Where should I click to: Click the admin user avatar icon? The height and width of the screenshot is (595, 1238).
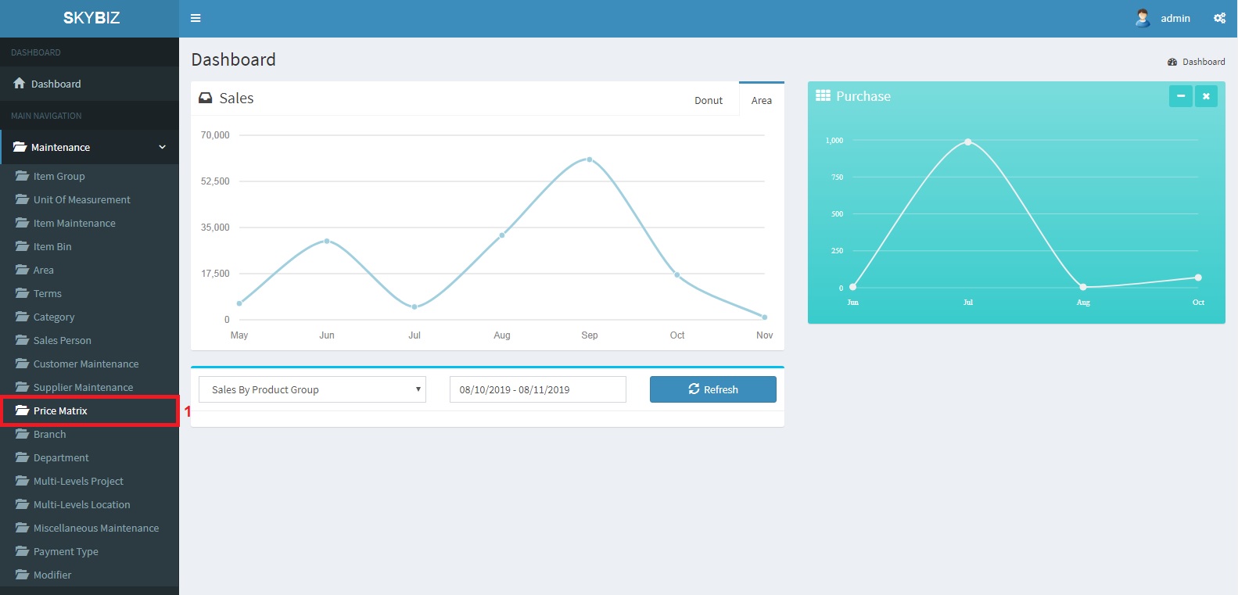(x=1143, y=18)
